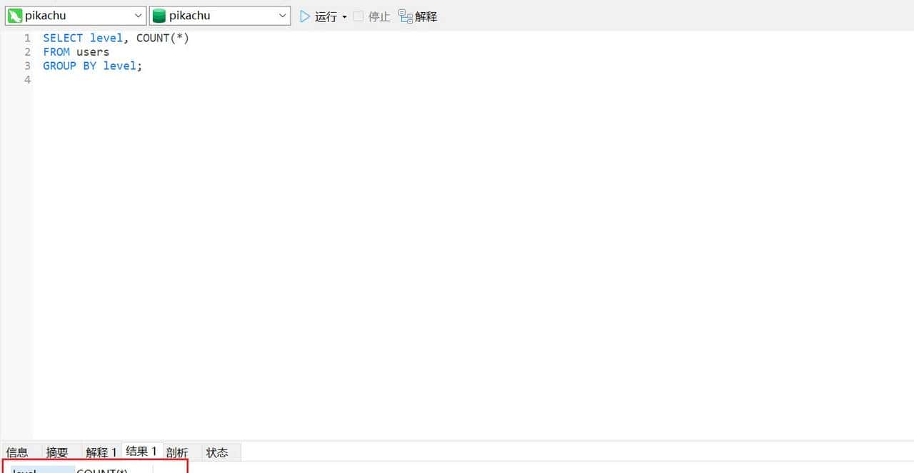Select line number 3 in the editor gutter

click(27, 66)
